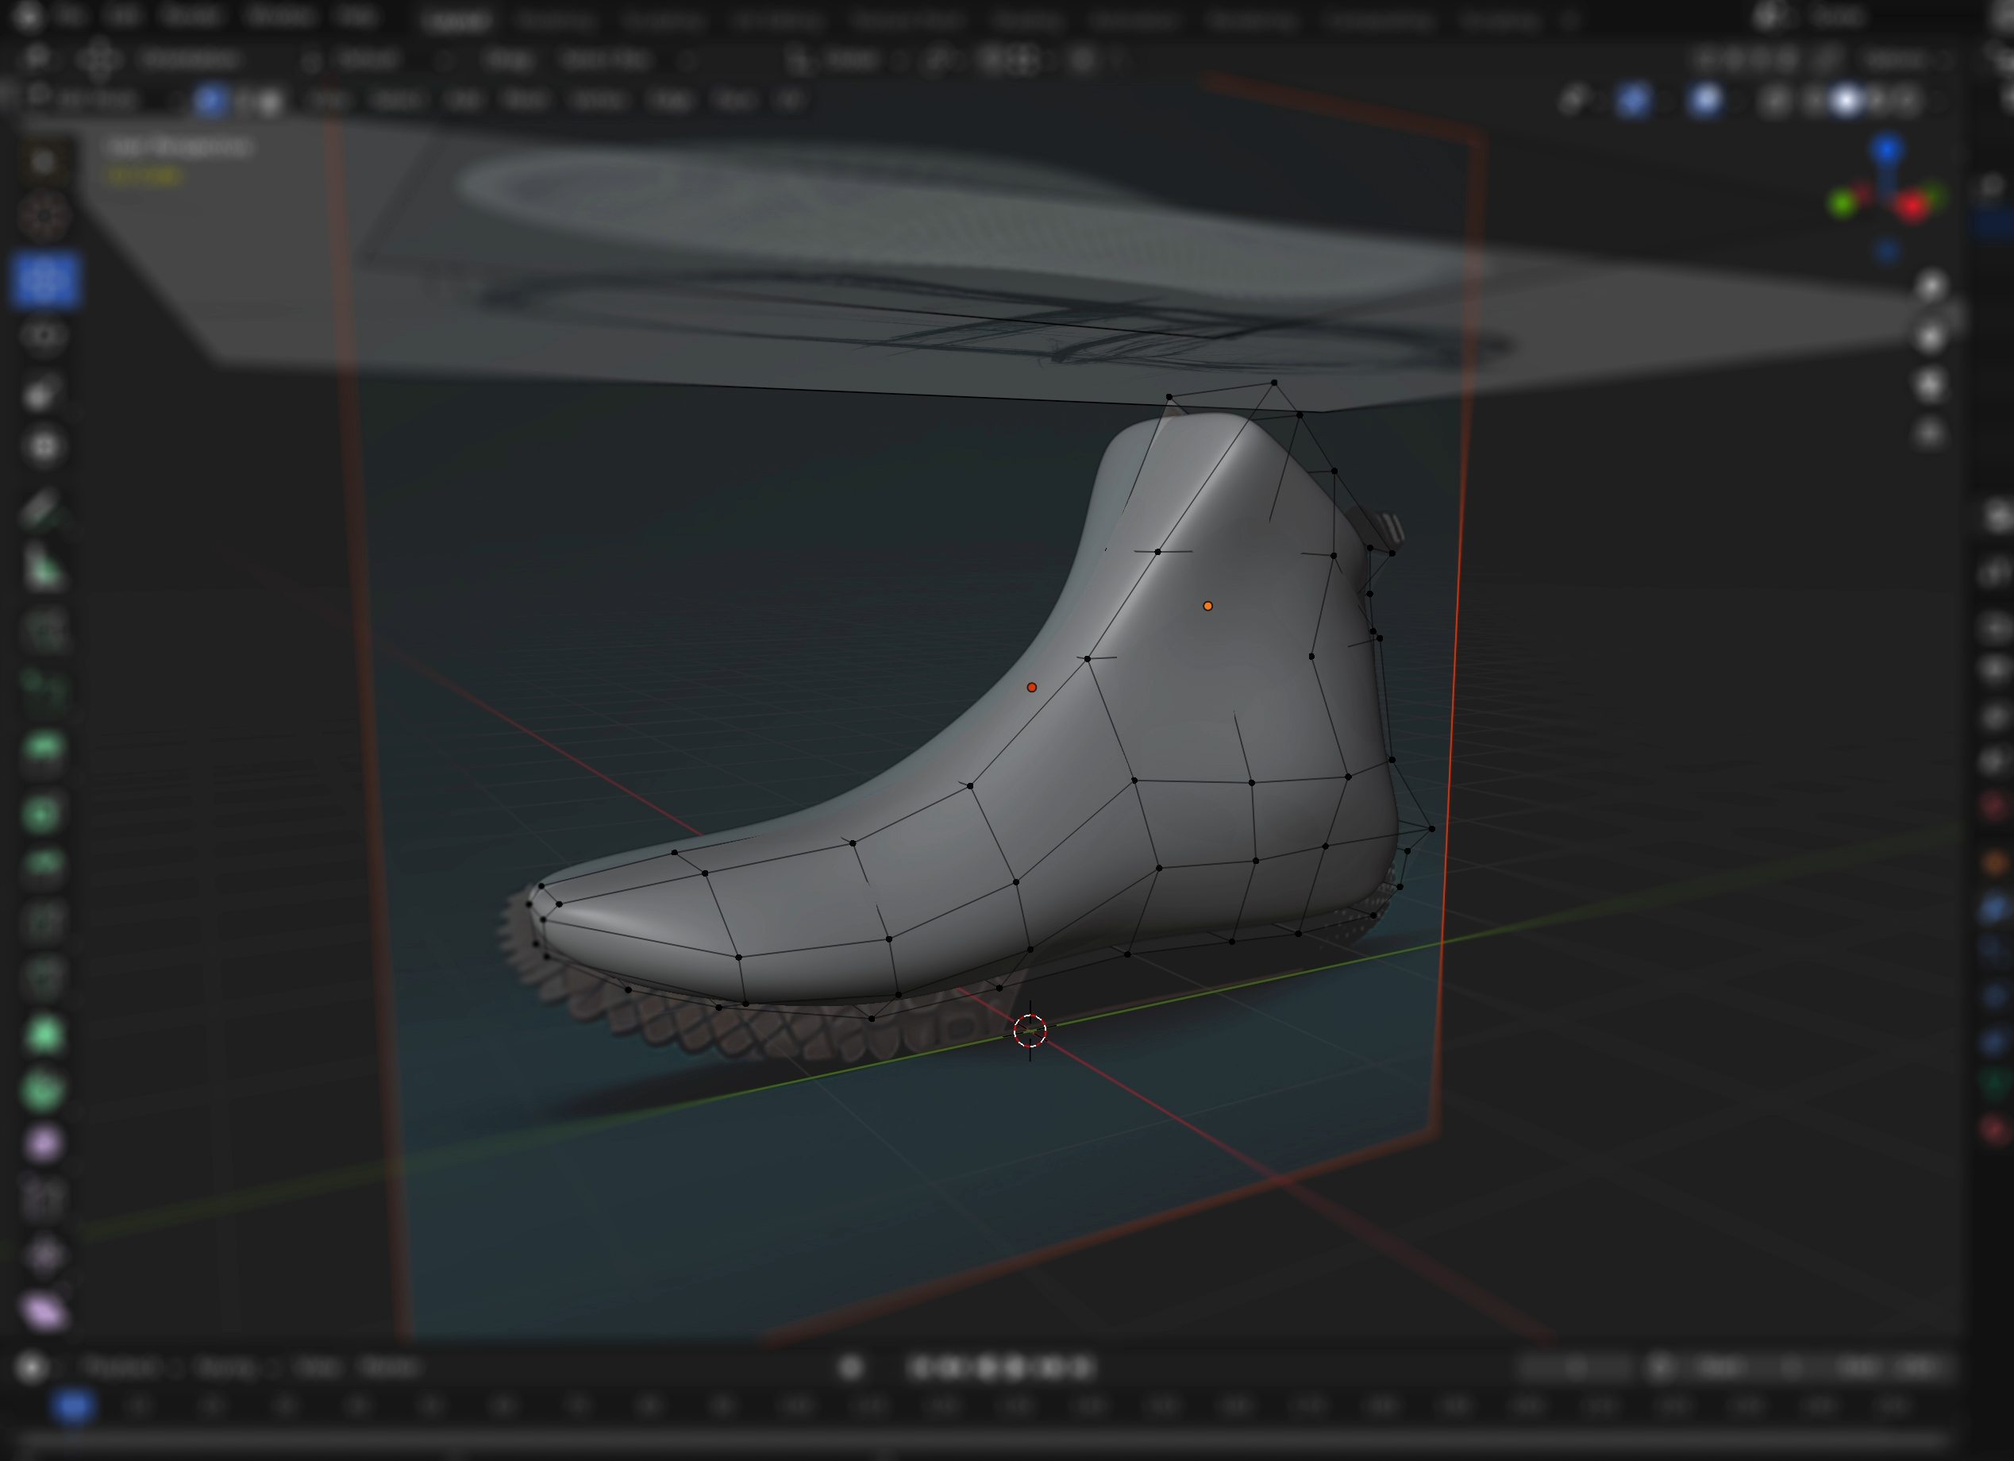
Task: Click the zoom magnifier navigation icon
Action: point(1931,287)
